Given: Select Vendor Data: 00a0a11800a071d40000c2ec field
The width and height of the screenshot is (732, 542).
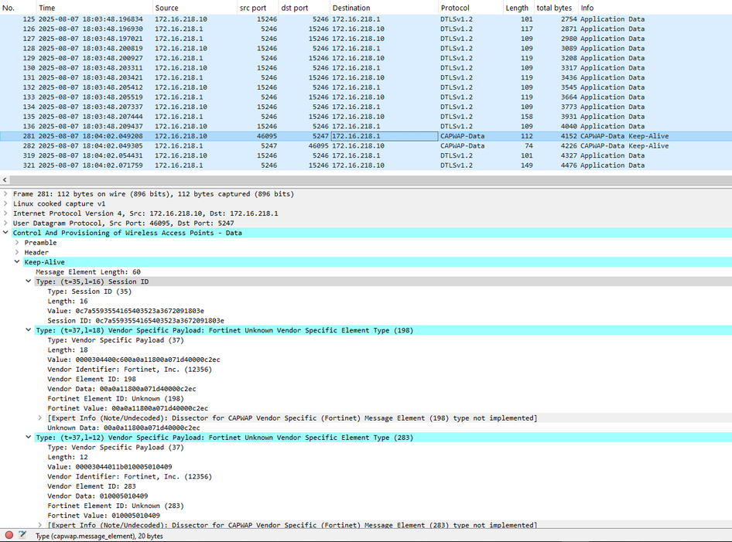Looking at the screenshot, I should pyautogui.click(x=121, y=389).
